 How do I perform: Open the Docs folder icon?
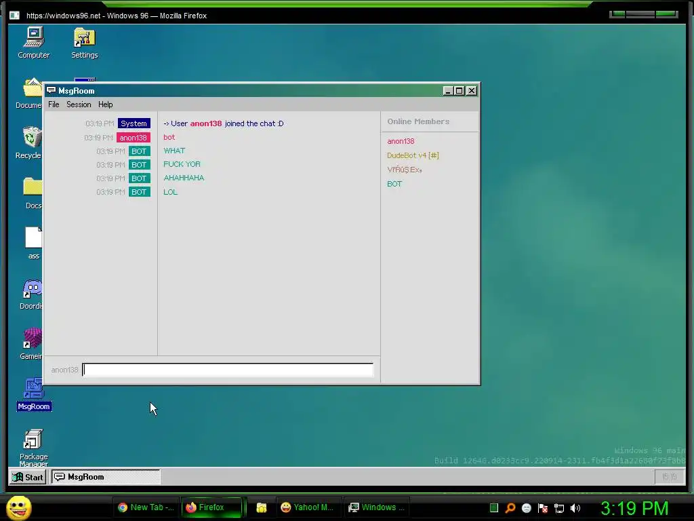pyautogui.click(x=33, y=193)
